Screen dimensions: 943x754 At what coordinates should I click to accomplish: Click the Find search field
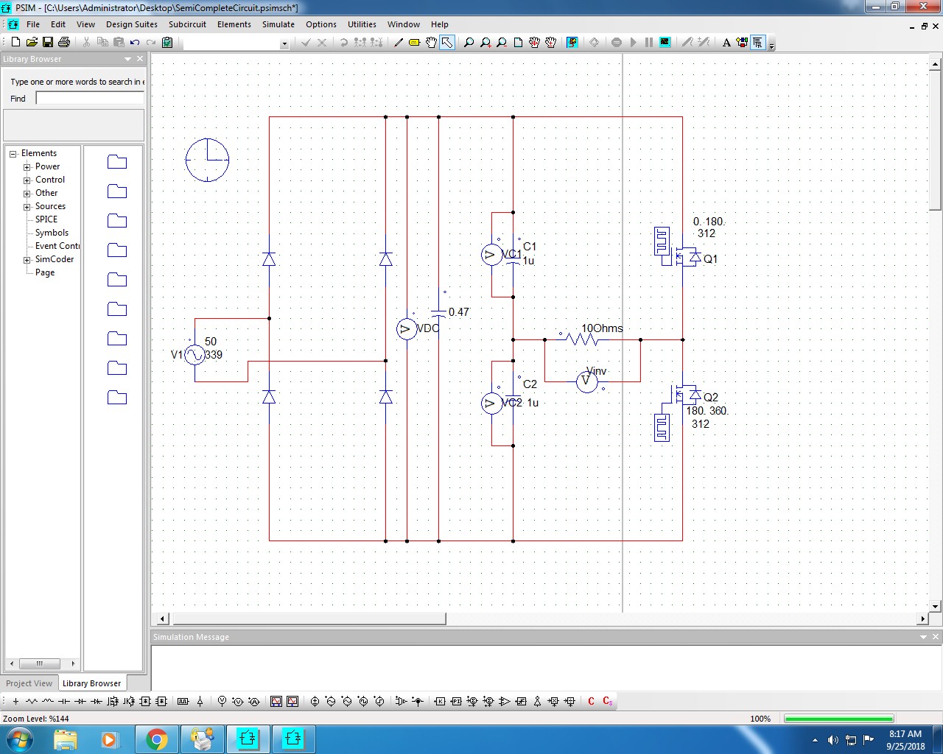pos(88,98)
